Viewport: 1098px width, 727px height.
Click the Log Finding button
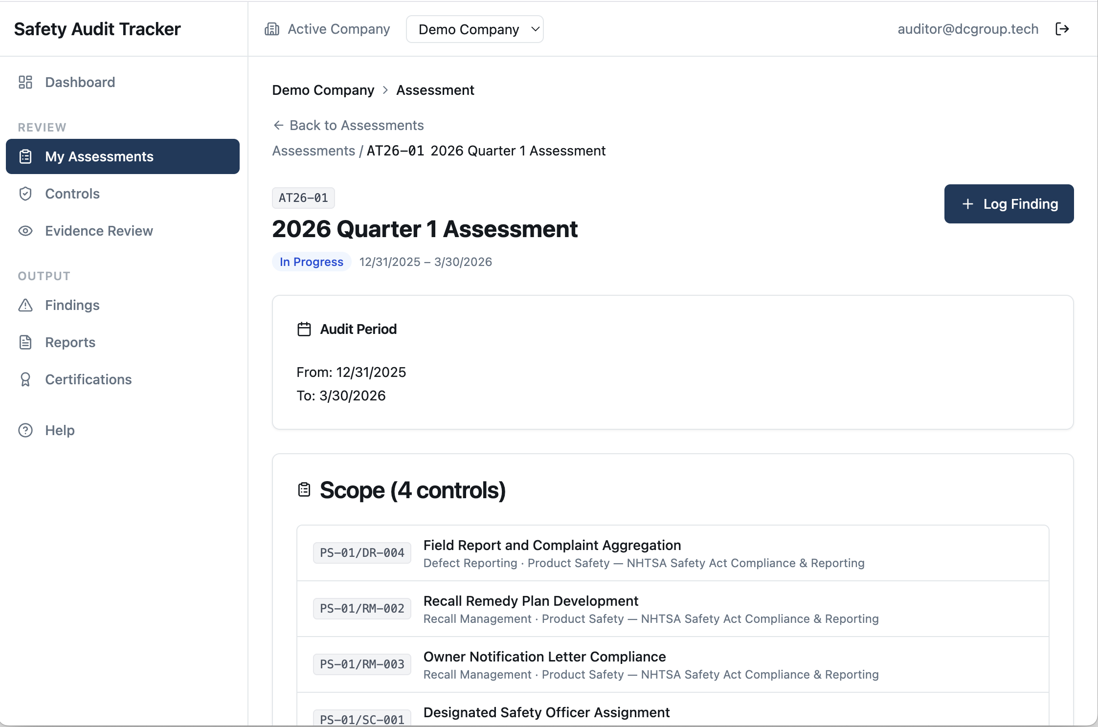[1008, 204]
